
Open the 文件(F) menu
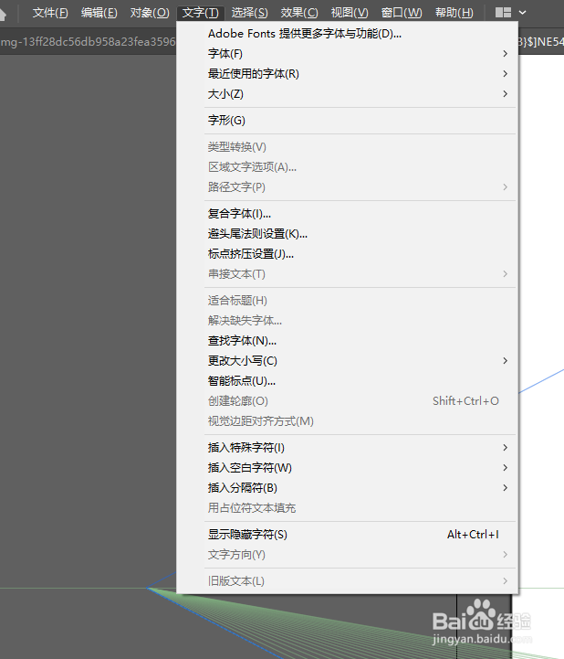(50, 13)
